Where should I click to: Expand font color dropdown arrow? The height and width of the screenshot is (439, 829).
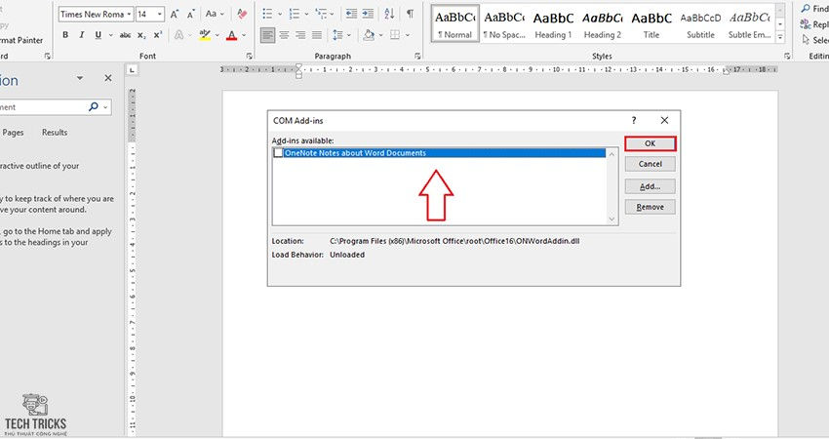point(244,35)
